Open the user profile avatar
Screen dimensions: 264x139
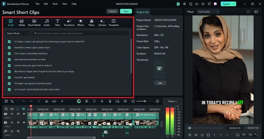point(215,4)
